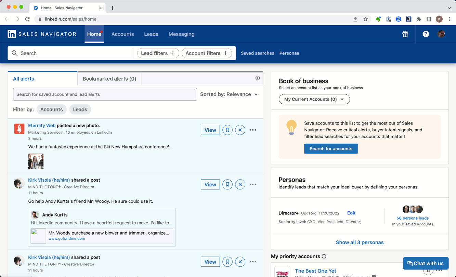Open more options for last Kirk Visola alert
The image size is (456, 277).
coord(253,262)
